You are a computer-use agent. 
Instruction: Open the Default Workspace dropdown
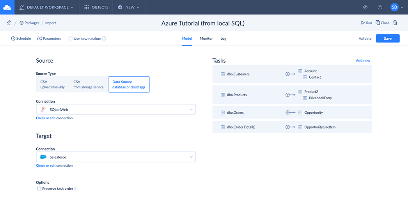click(46, 7)
